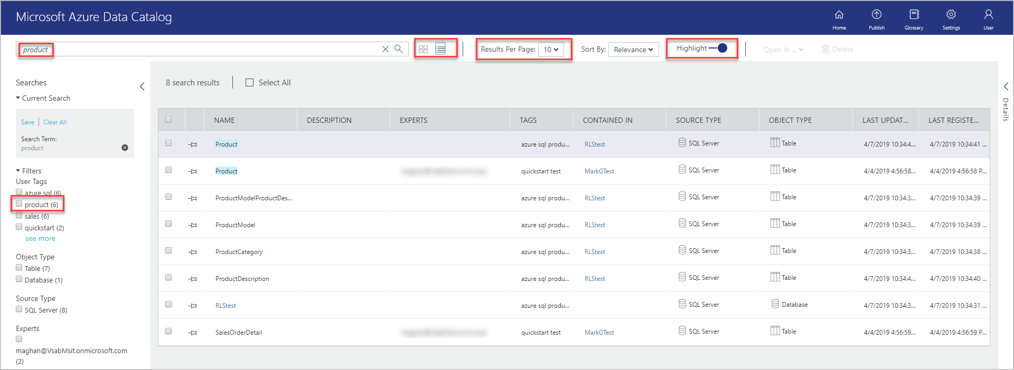This screenshot has height=370, width=1014.
Task: Open Sort By Relevance dropdown
Action: coord(633,50)
